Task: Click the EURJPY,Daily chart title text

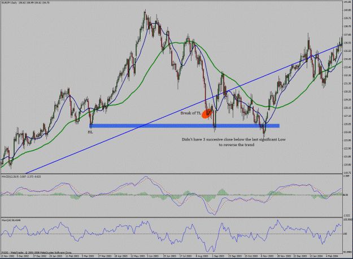Action: [25, 3]
